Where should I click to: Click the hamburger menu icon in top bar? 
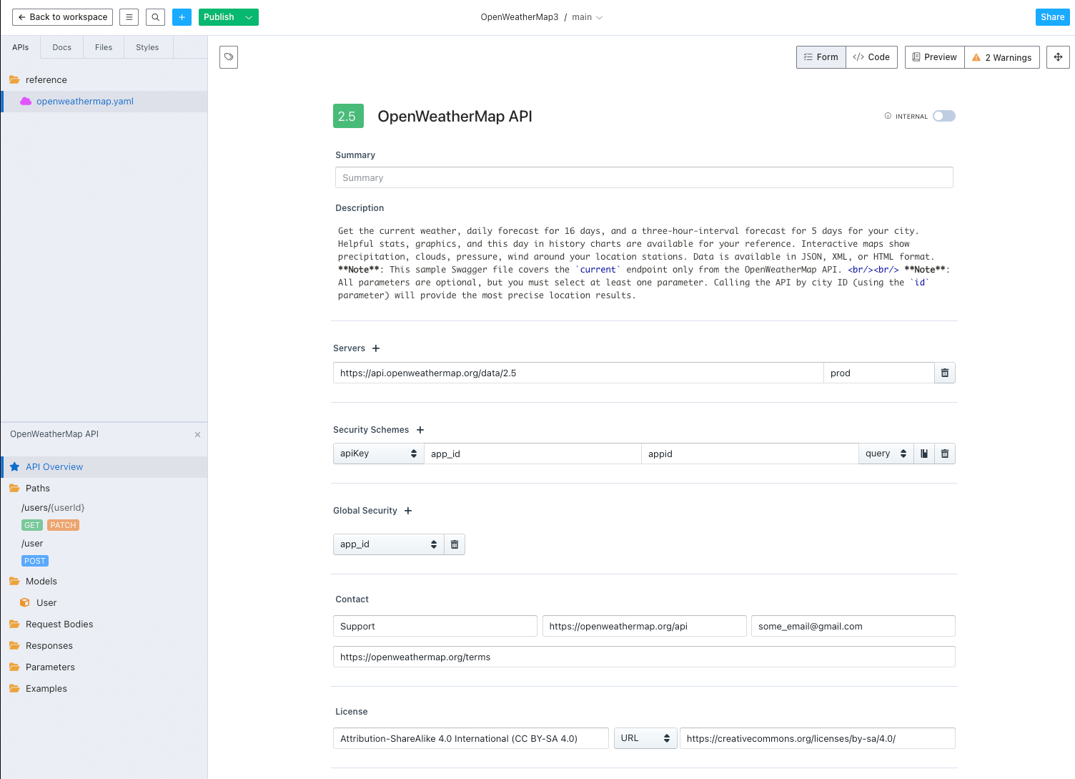[129, 17]
